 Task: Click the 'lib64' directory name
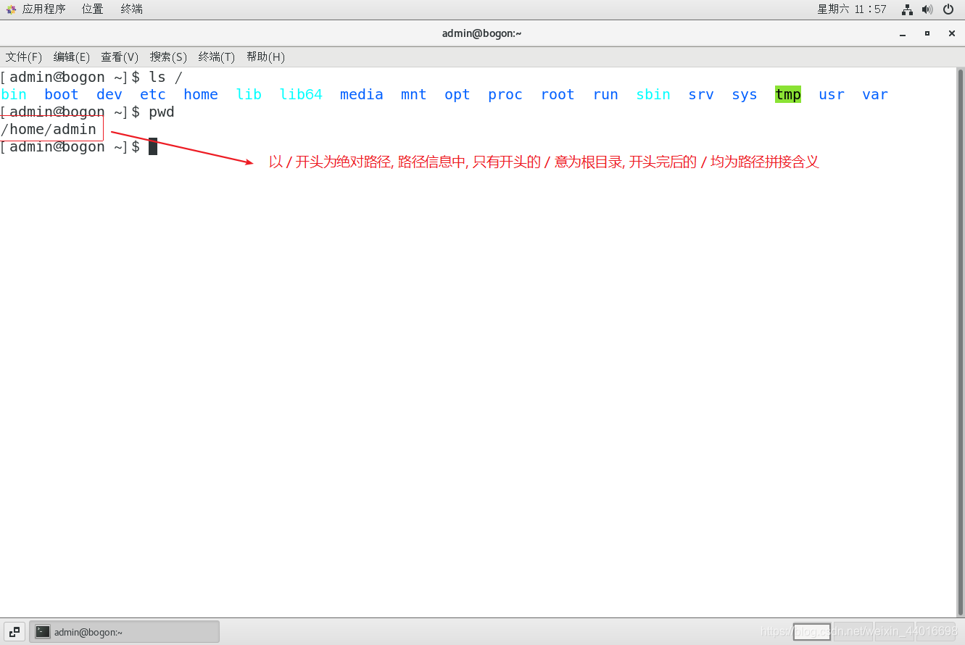tap(301, 94)
